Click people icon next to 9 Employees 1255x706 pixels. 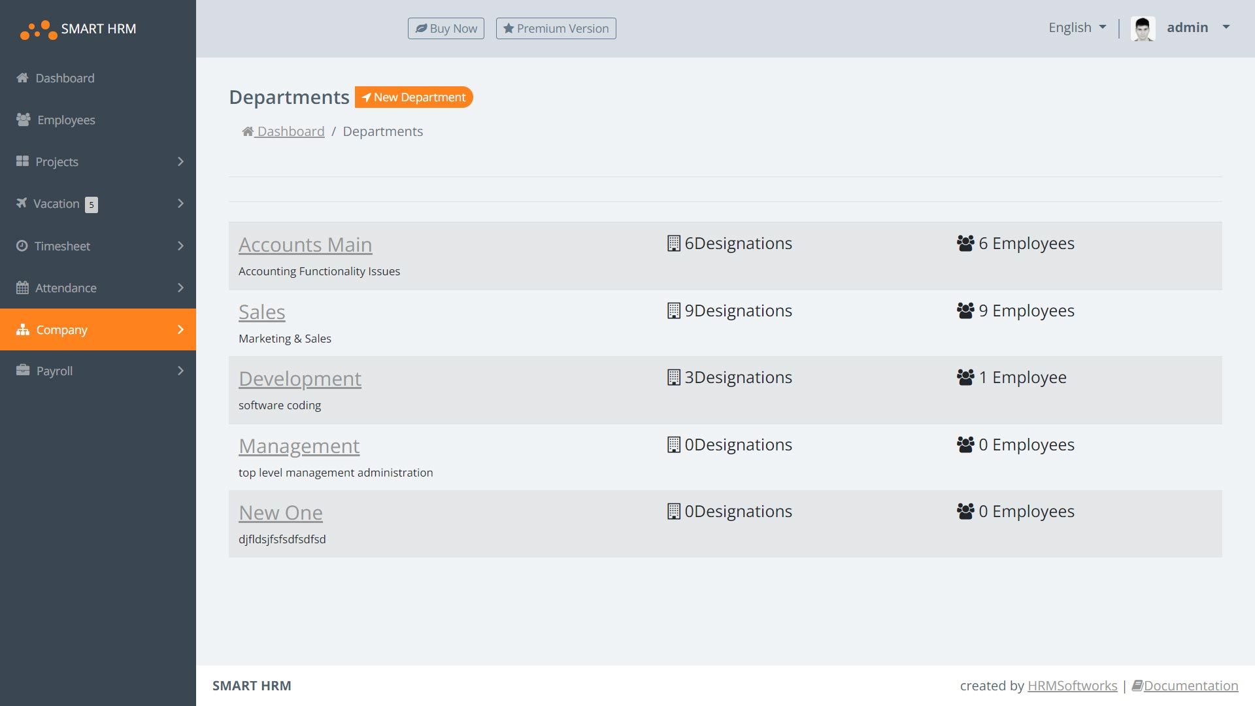point(965,311)
